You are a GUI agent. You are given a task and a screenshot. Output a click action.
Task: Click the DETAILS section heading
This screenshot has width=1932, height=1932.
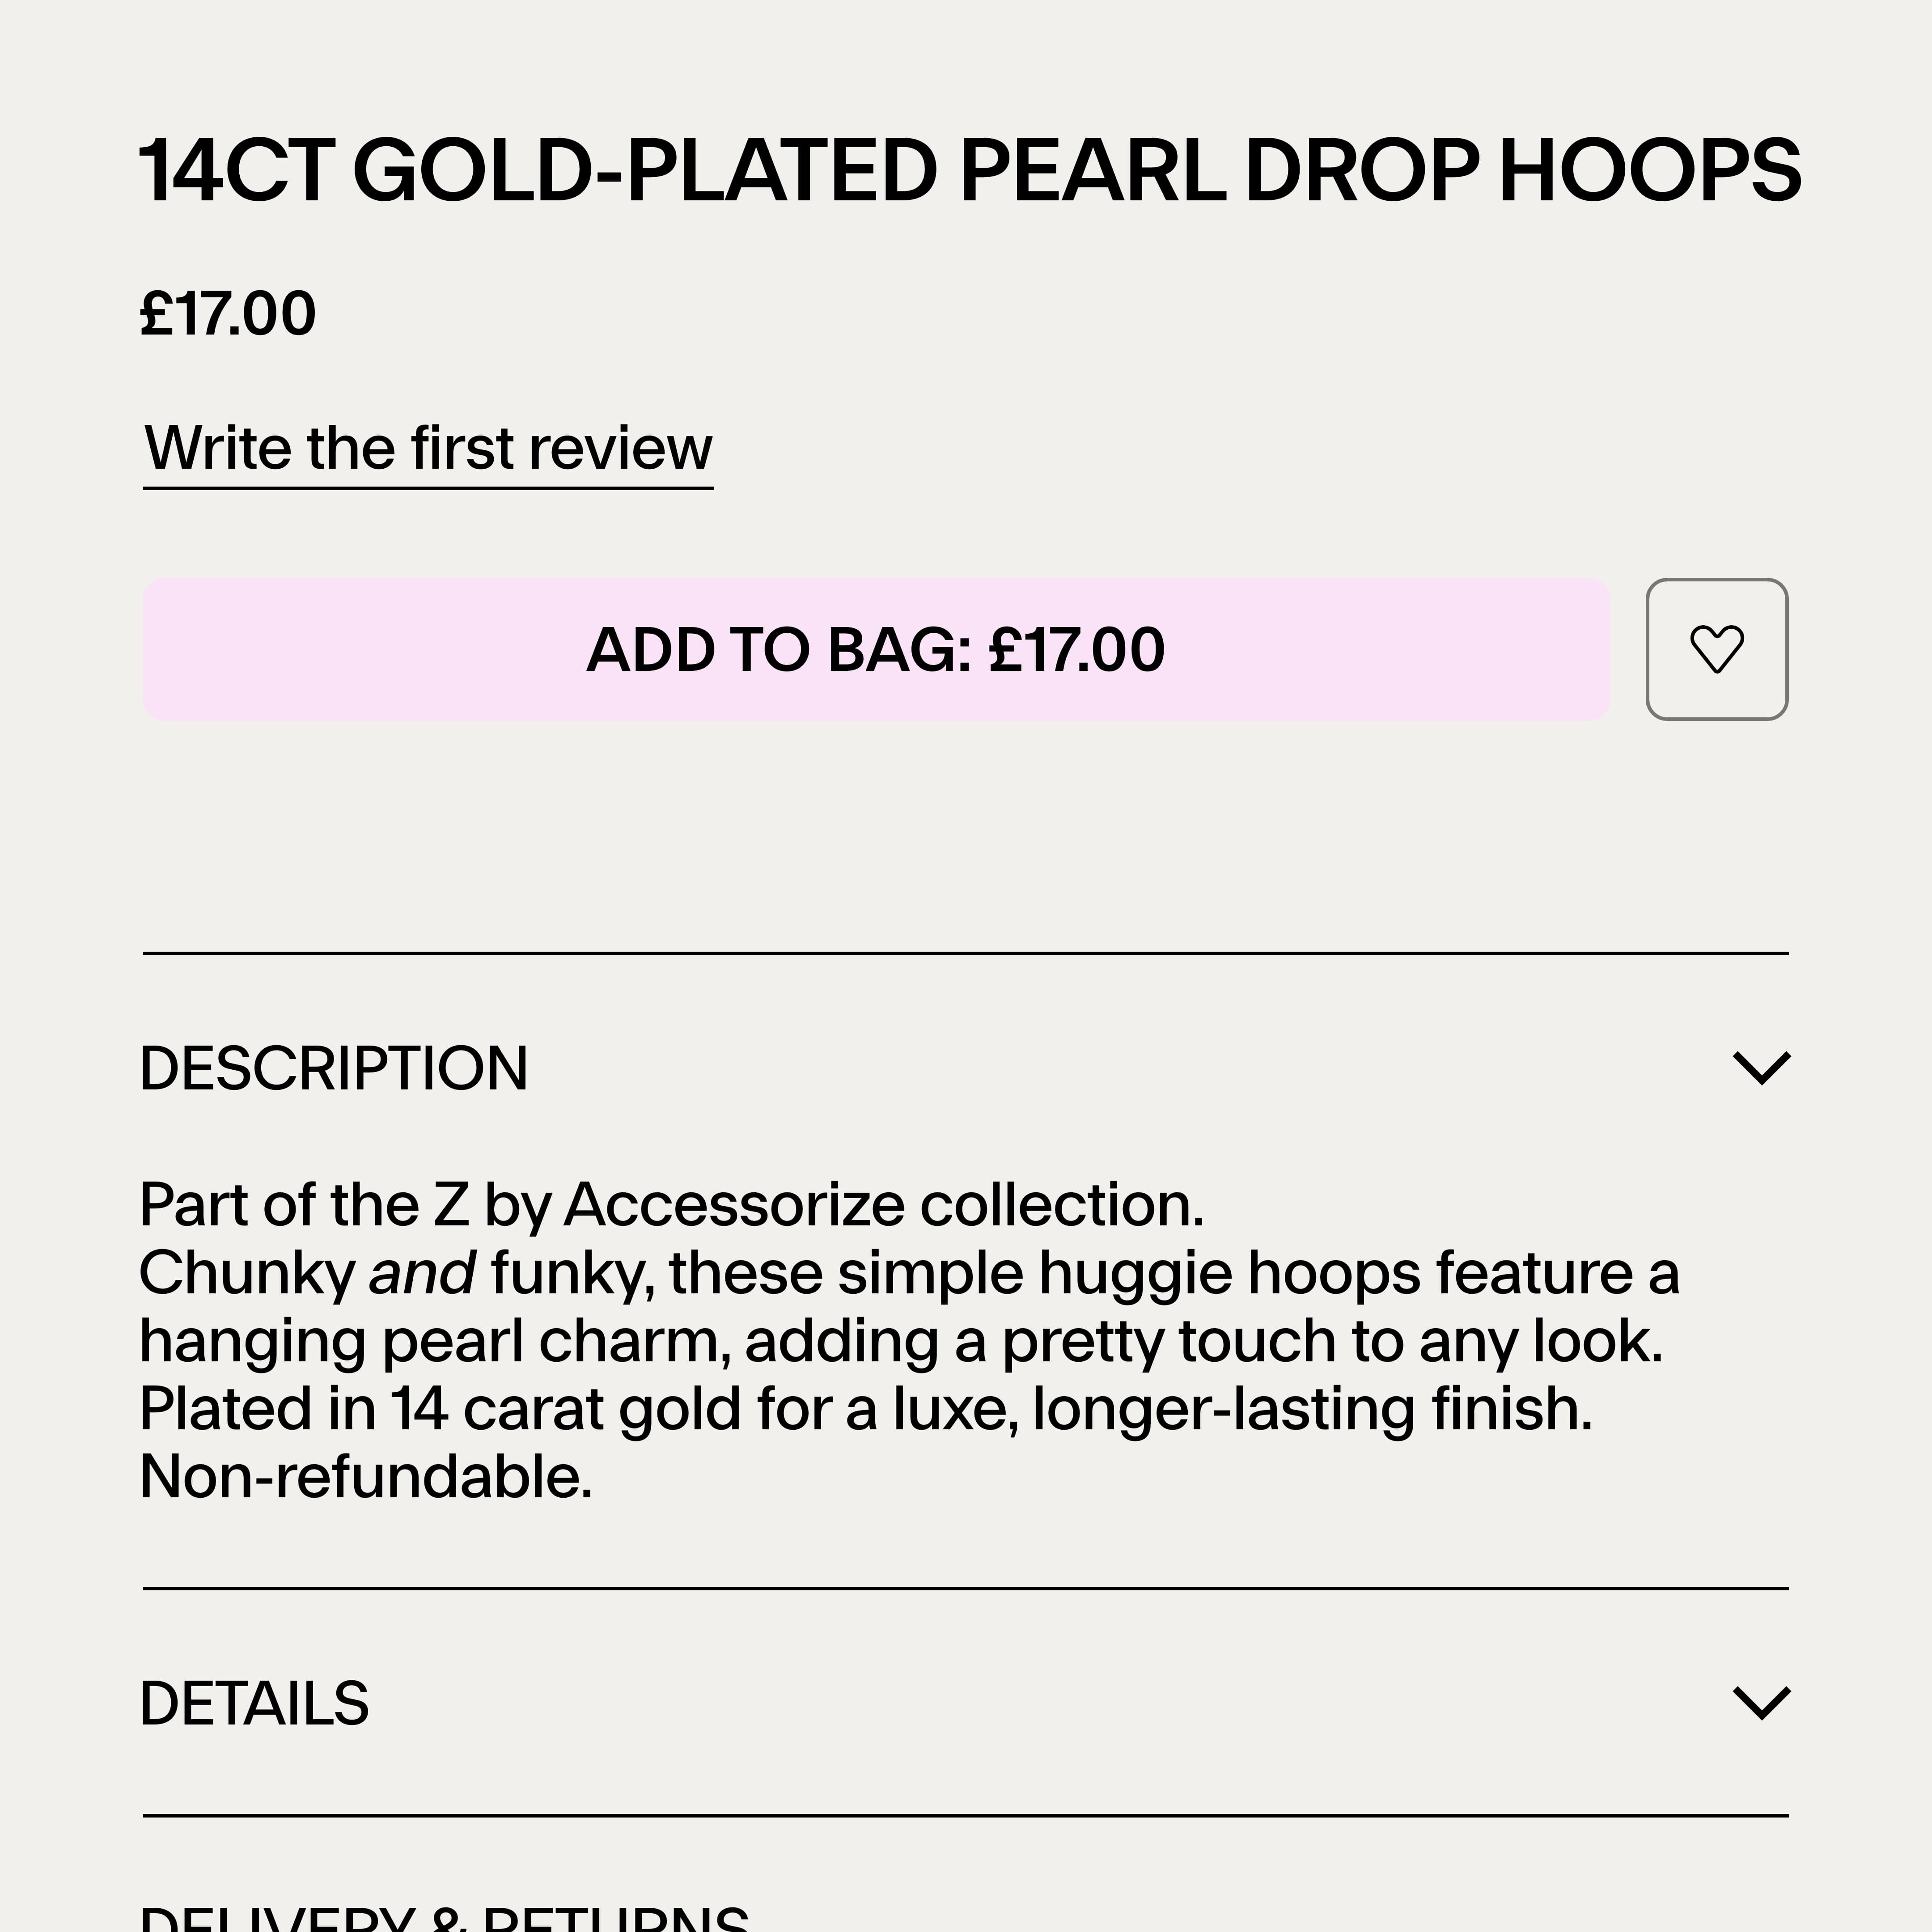(254, 1703)
